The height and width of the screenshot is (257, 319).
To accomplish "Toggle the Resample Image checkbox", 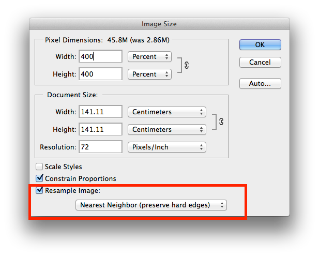I will [x=39, y=190].
